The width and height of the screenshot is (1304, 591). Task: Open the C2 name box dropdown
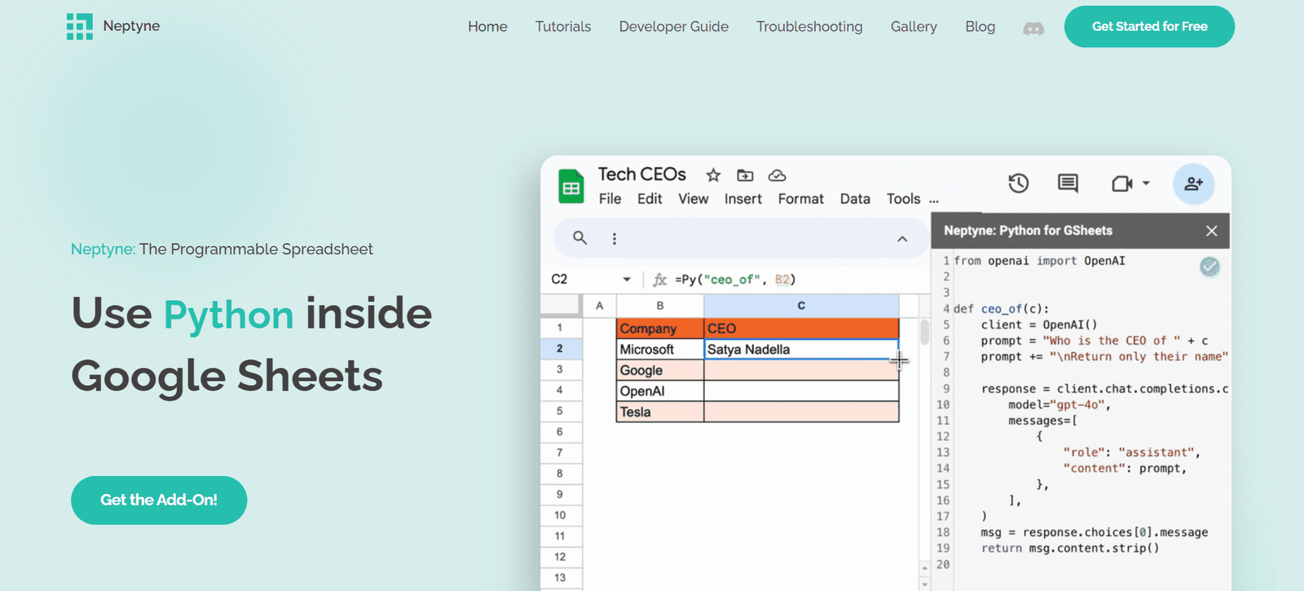[x=627, y=280]
